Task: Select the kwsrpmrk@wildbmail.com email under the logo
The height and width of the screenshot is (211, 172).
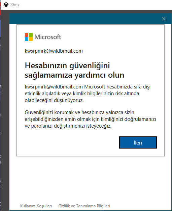Action: pyautogui.click(x=54, y=51)
